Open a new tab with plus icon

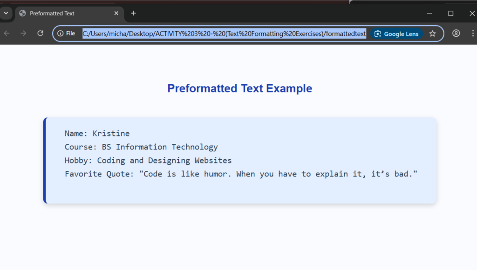click(x=134, y=13)
